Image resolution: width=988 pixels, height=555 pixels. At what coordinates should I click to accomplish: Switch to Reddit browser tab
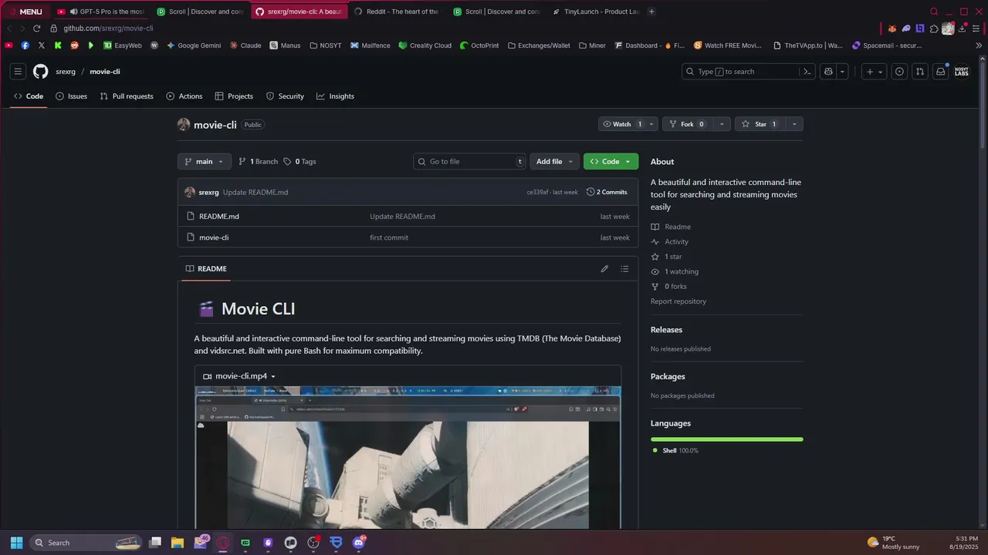coord(396,12)
